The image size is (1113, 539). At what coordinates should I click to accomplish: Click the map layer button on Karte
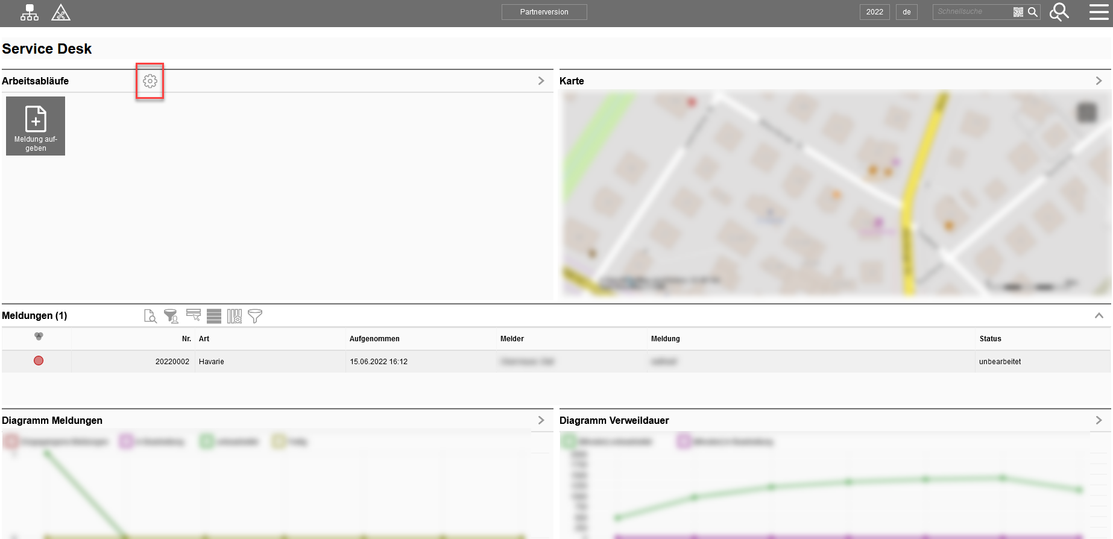click(1086, 112)
